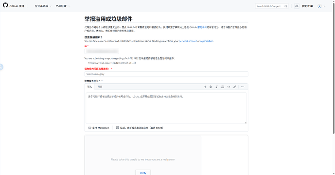Insert a link with the link icon
335x175 pixels.
point(234,87)
